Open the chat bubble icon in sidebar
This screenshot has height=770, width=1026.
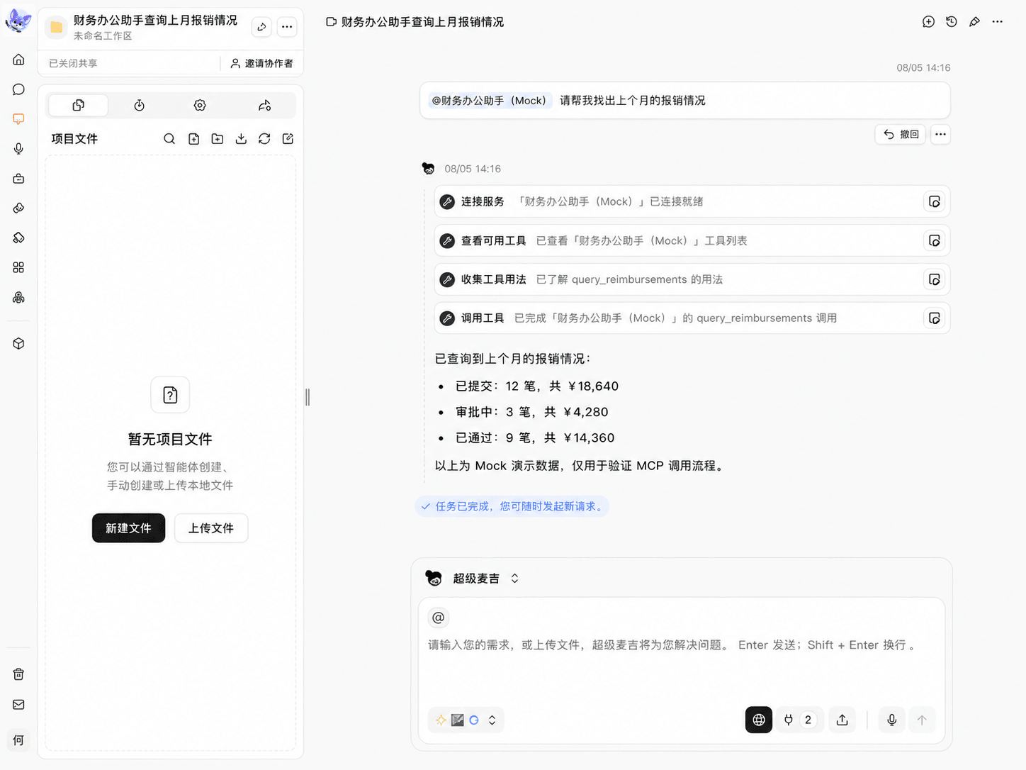click(x=18, y=89)
